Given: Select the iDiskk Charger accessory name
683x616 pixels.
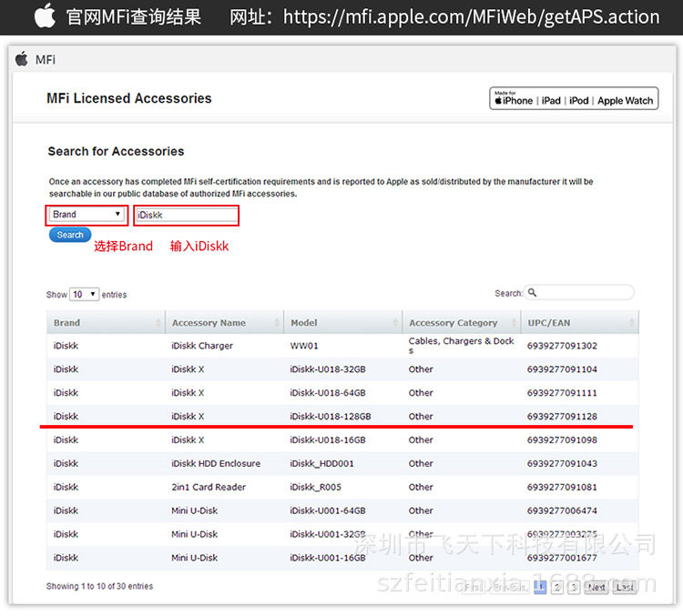Looking at the screenshot, I should 202,346.
